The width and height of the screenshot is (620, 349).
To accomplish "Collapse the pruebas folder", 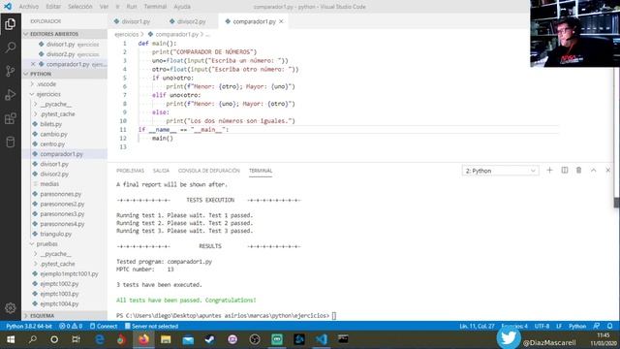I will (x=64, y=243).
